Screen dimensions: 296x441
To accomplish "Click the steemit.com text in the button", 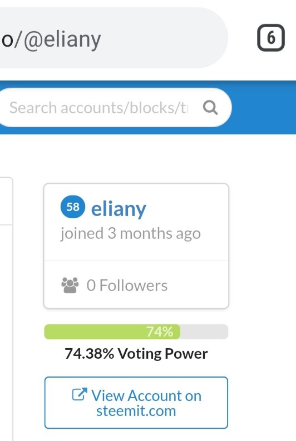I will pyautogui.click(x=136, y=411).
